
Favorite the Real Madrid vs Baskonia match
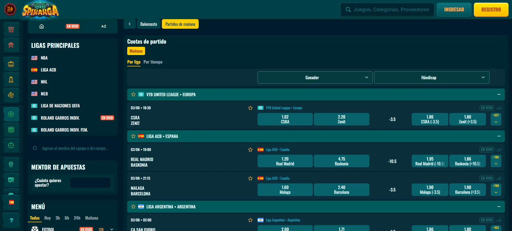point(250,150)
